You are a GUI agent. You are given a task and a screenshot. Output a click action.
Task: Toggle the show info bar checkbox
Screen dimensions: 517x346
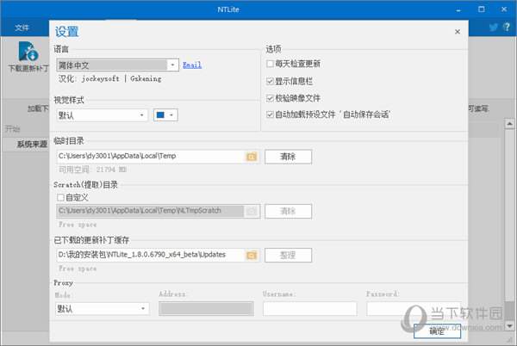(x=270, y=81)
